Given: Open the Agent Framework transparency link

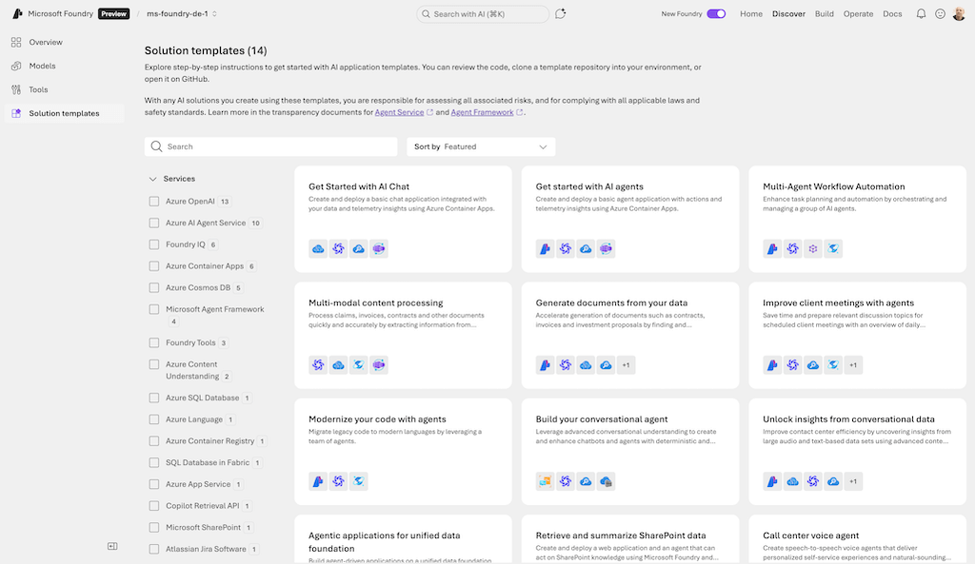Looking at the screenshot, I should (x=483, y=112).
